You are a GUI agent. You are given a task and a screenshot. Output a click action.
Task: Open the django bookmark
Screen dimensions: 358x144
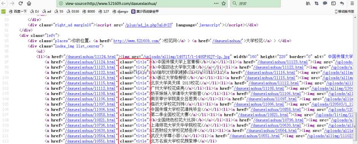coord(120,11)
